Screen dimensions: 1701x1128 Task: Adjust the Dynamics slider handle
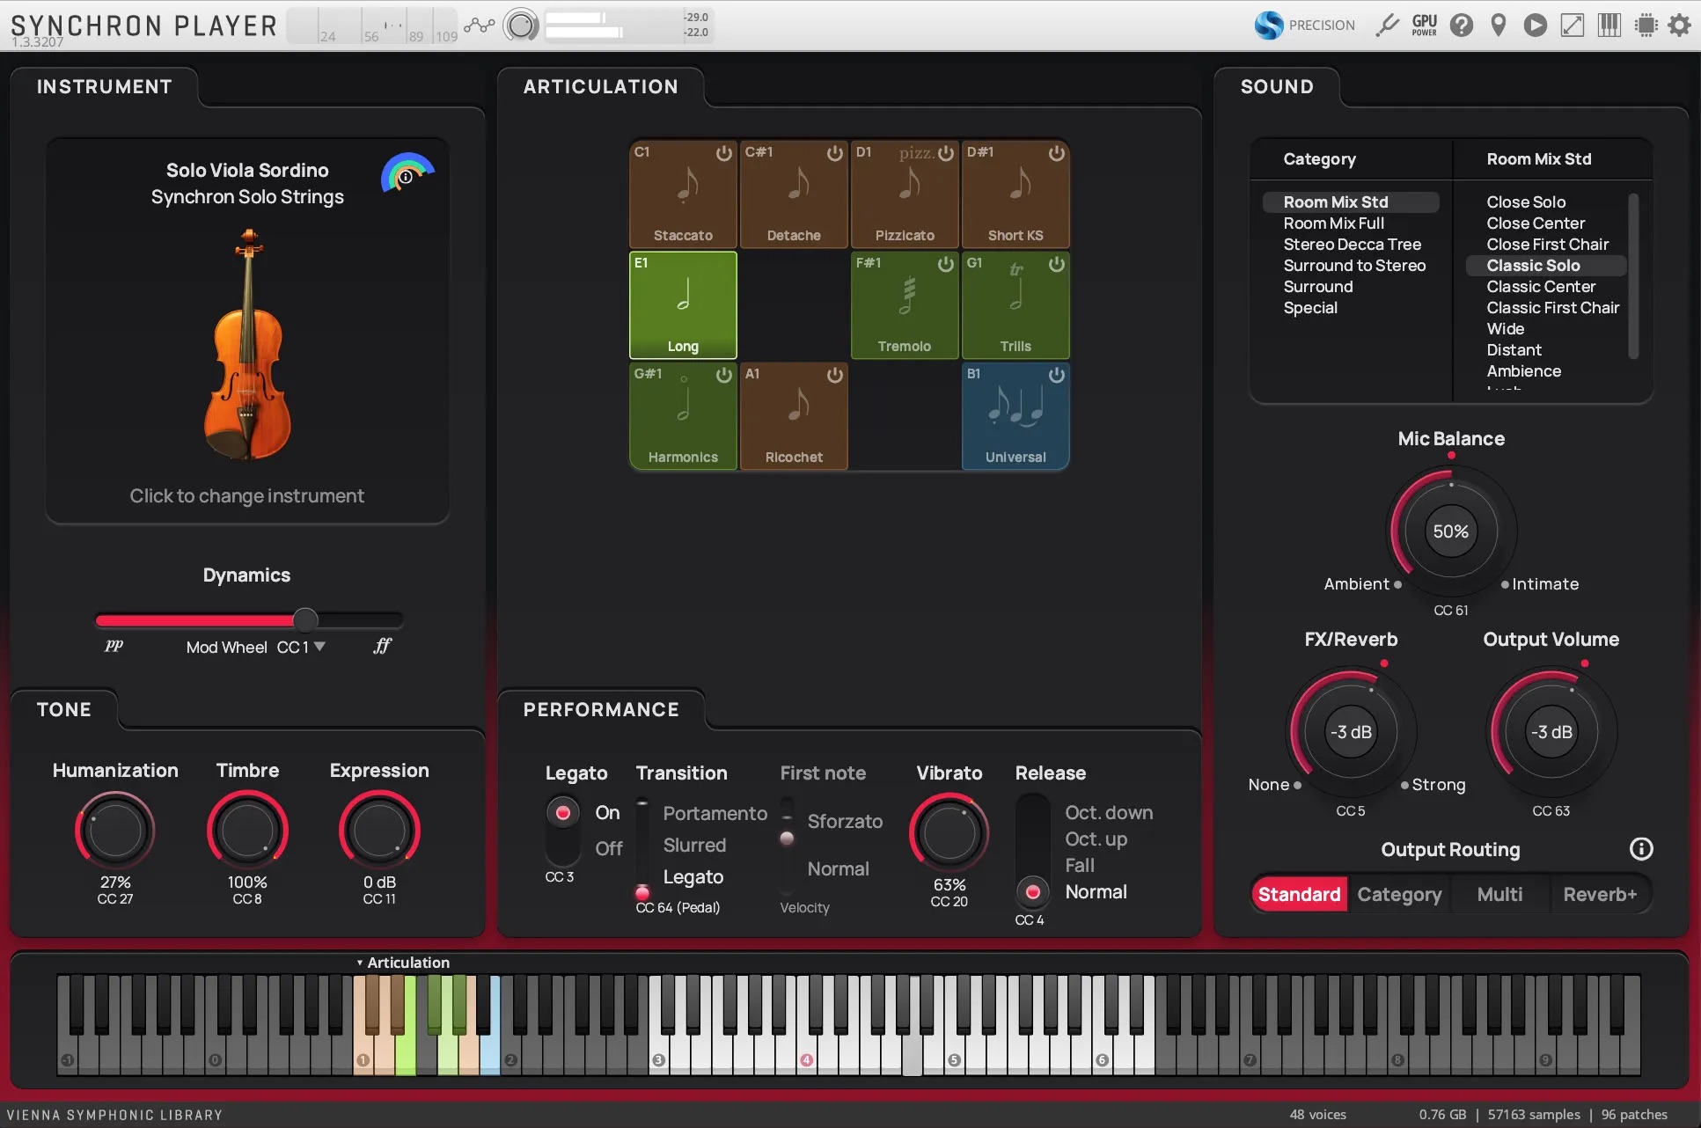pos(304,619)
